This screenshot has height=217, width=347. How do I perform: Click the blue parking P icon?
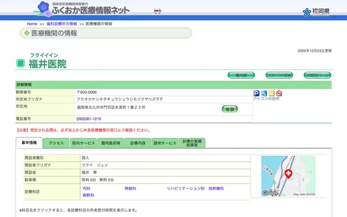(256, 93)
